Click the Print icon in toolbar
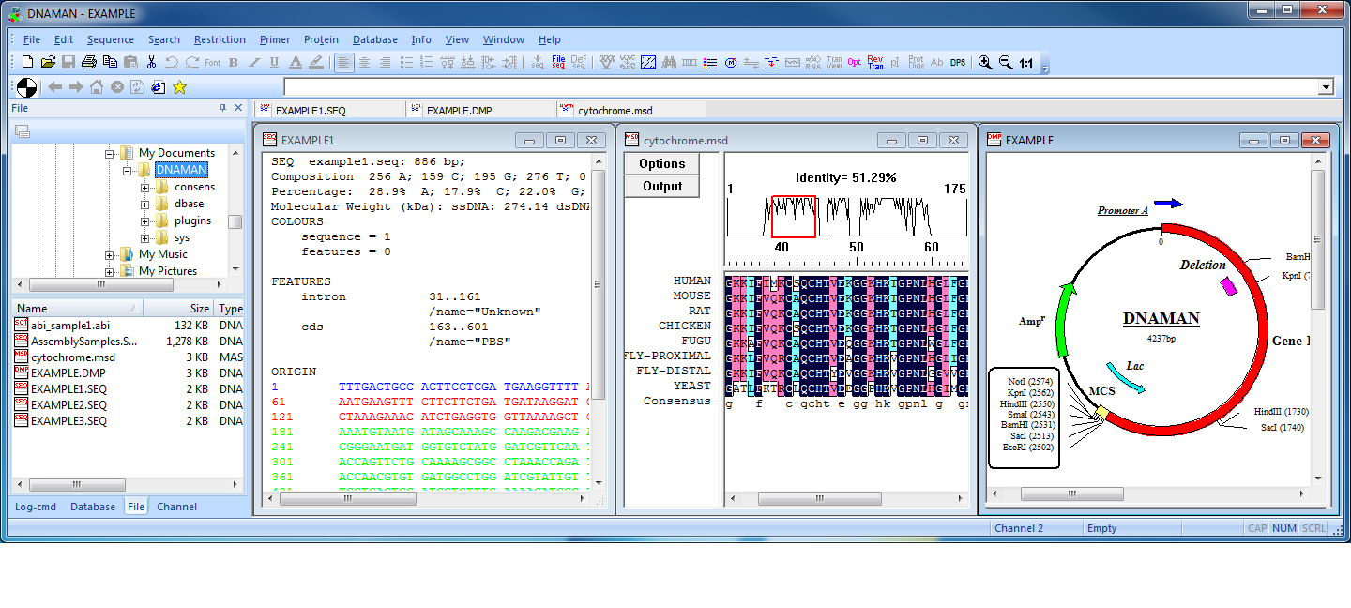This screenshot has height=608, width=1351. [x=89, y=63]
